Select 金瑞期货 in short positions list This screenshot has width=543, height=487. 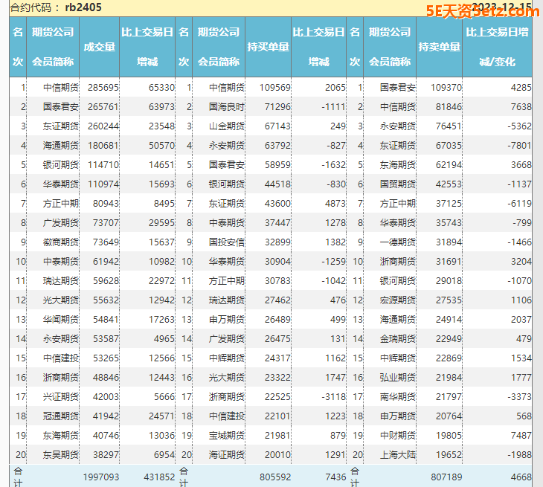tap(397, 339)
